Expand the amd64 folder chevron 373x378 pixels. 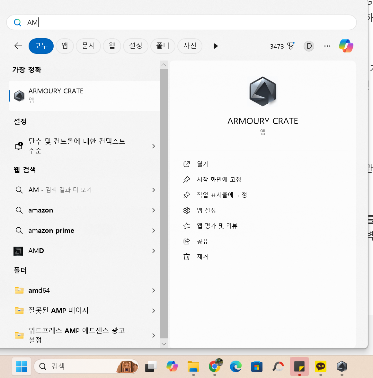(154, 290)
